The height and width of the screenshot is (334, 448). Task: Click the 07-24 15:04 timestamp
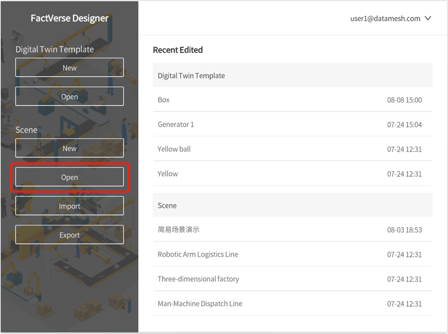point(404,125)
